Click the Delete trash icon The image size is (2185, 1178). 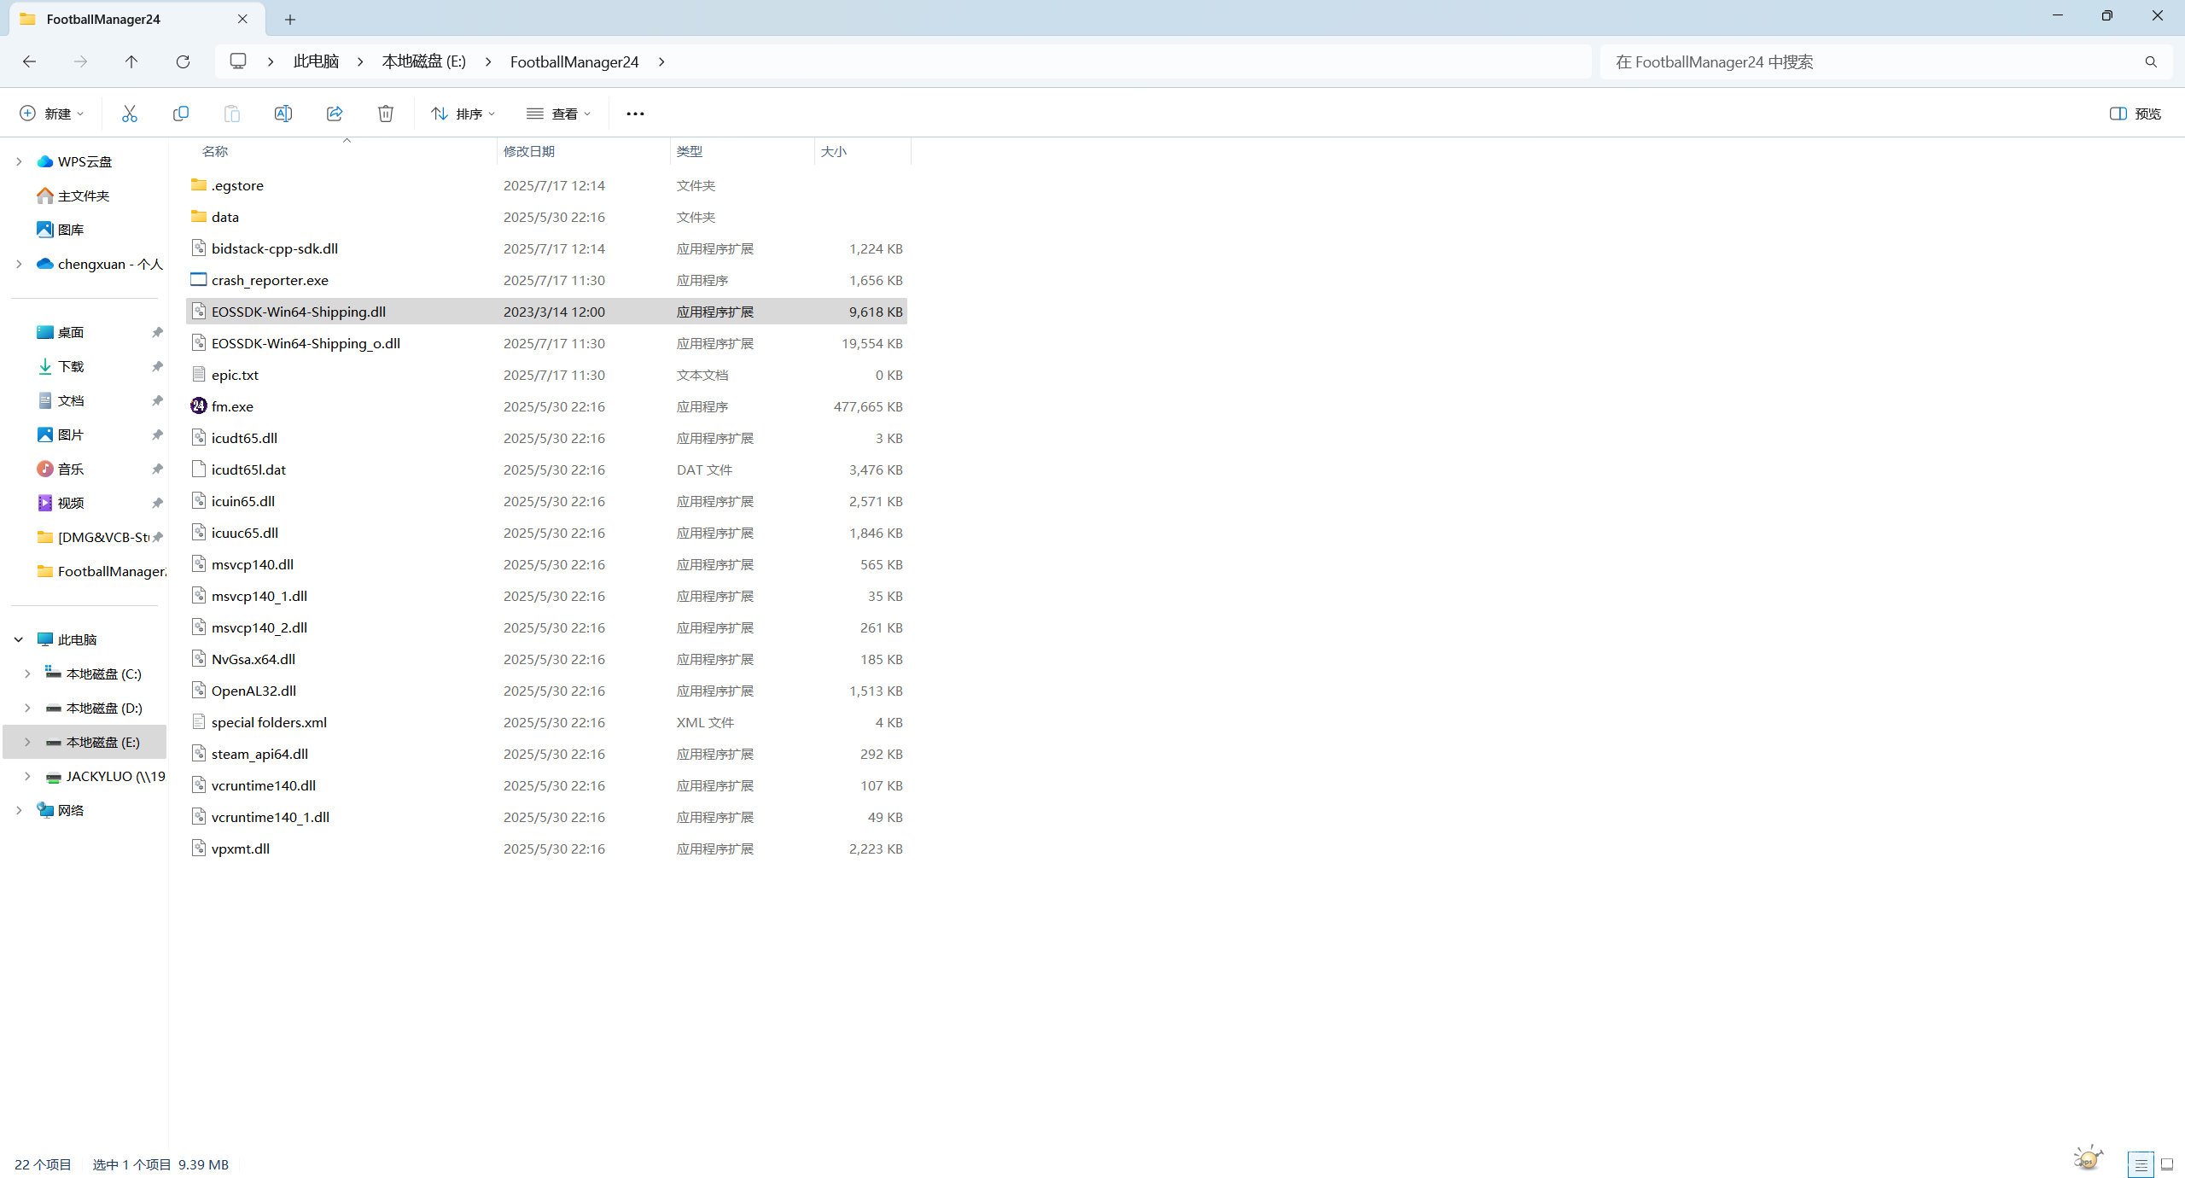pyautogui.click(x=386, y=114)
